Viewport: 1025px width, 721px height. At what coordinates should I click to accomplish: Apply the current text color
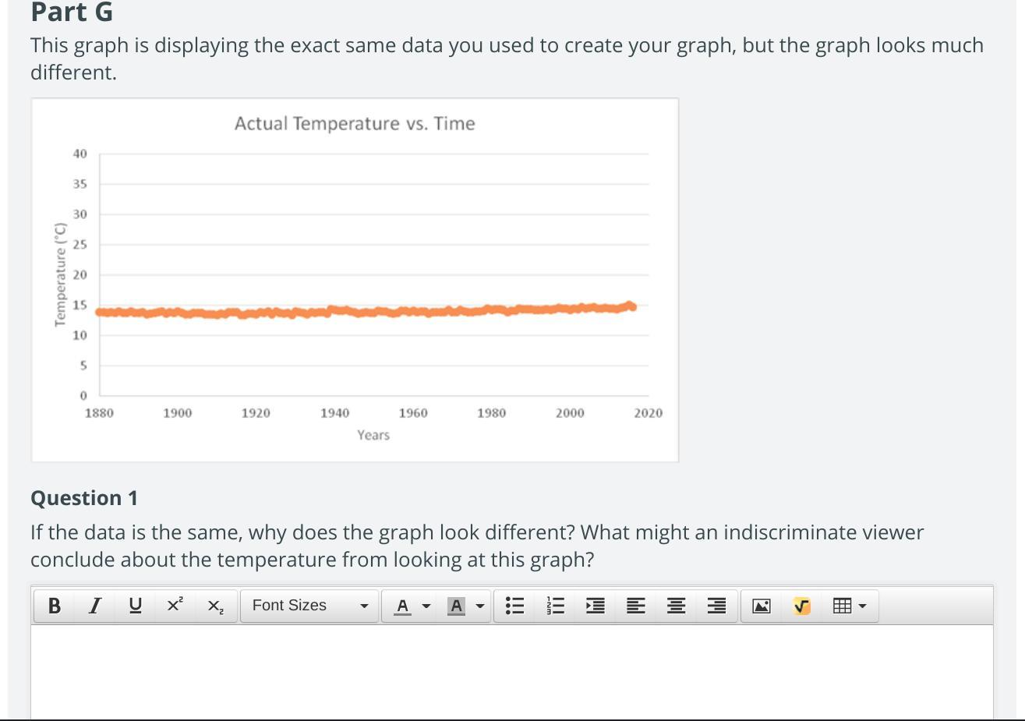(x=402, y=606)
